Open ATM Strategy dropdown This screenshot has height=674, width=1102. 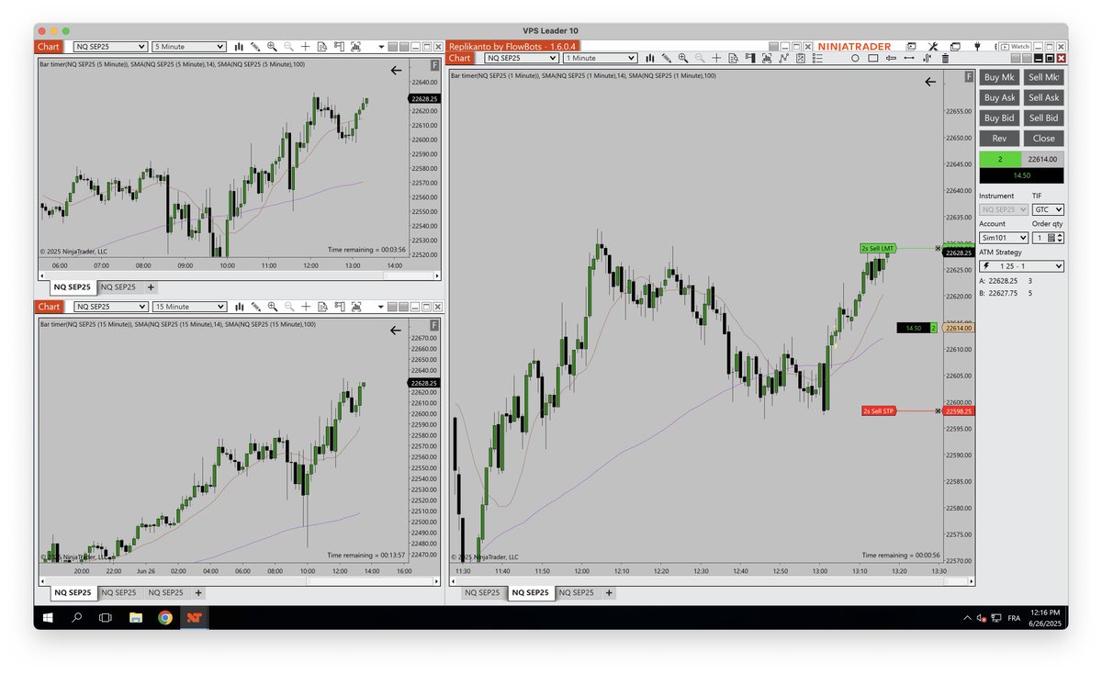click(x=1022, y=266)
